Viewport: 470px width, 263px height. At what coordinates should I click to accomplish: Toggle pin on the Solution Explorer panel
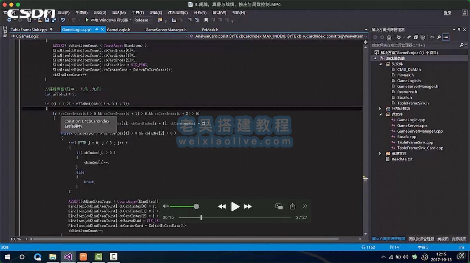(x=459, y=30)
